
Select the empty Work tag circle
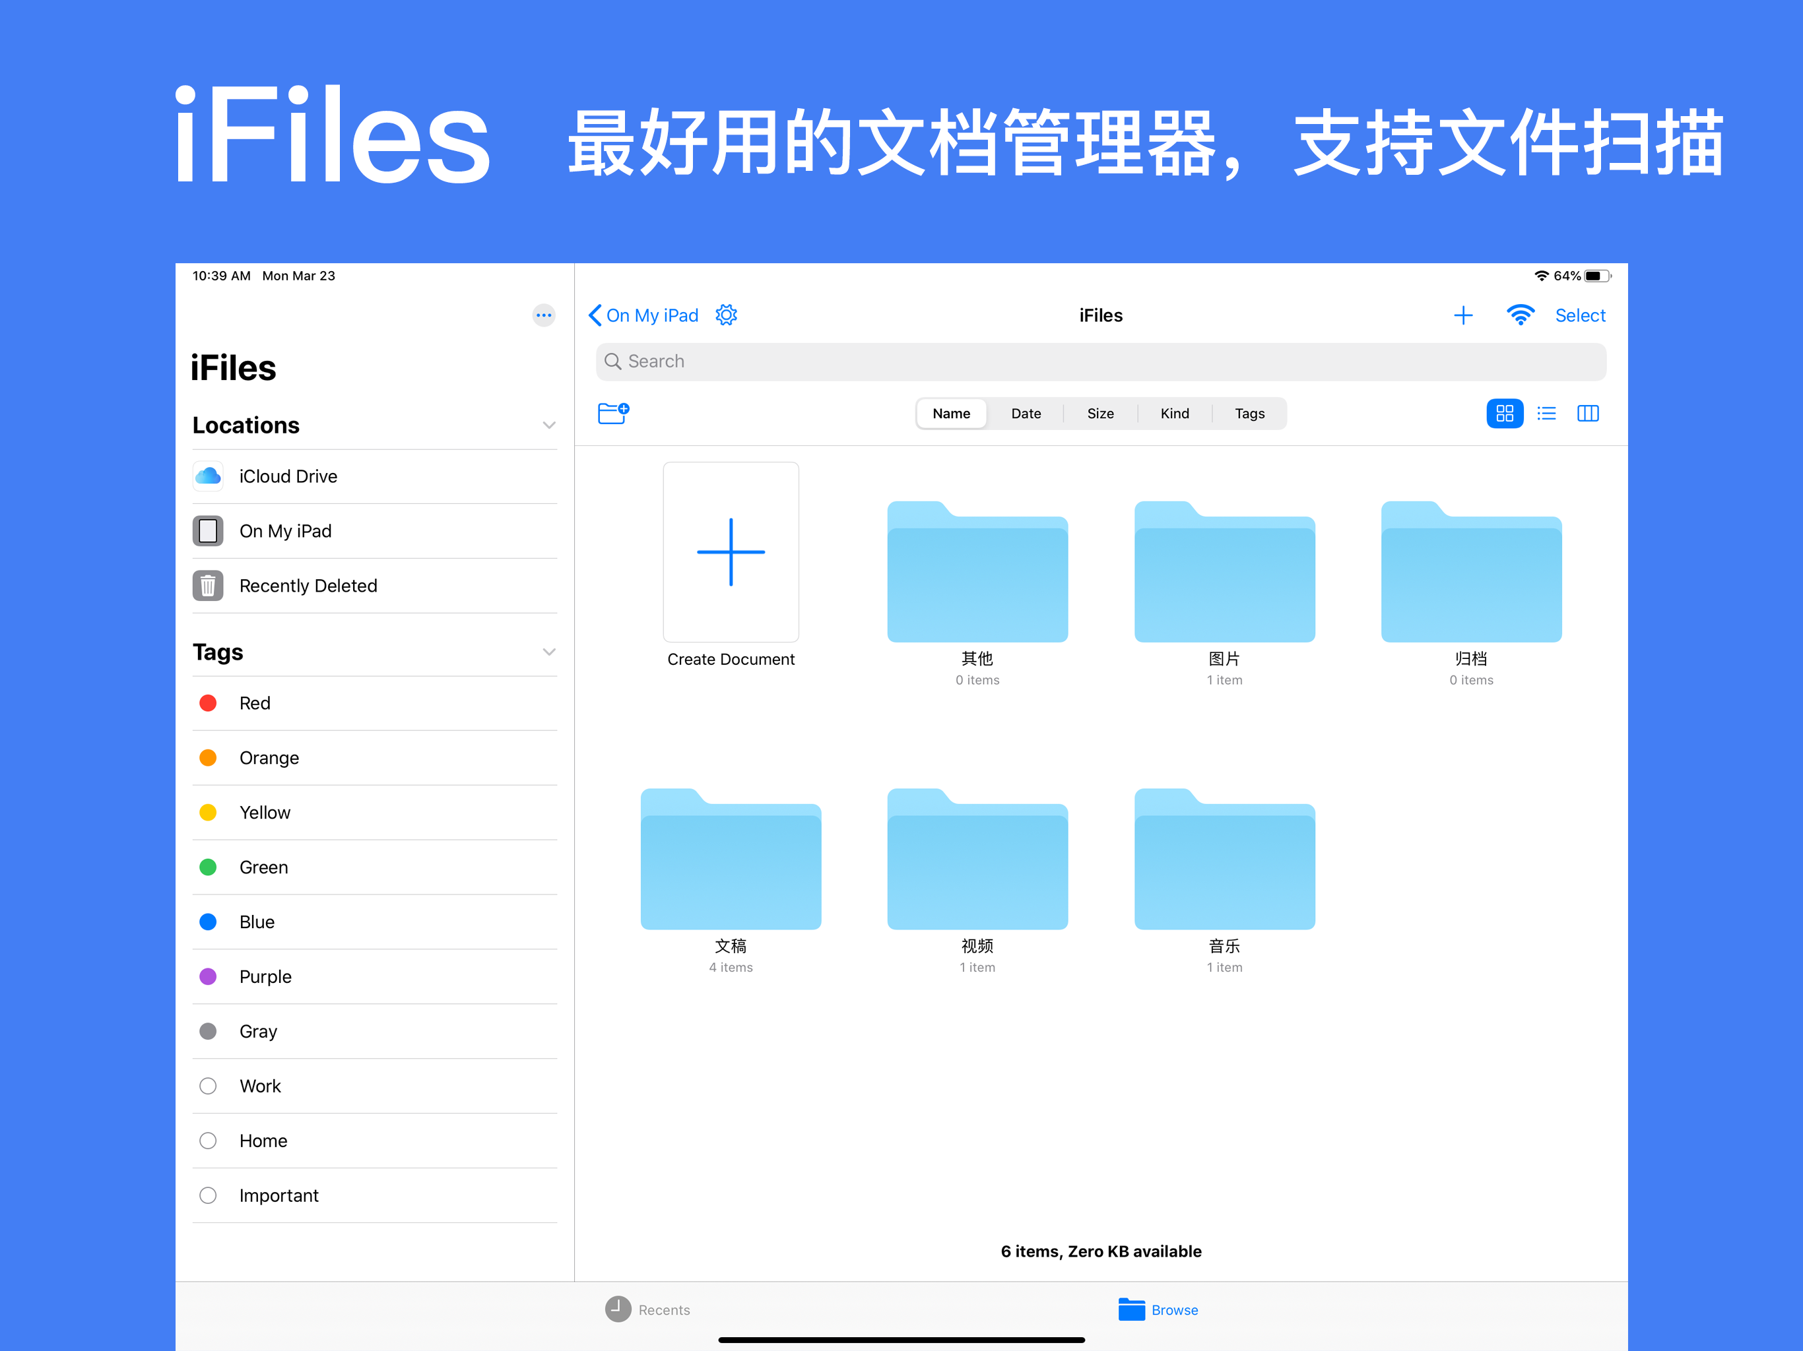click(x=208, y=1086)
